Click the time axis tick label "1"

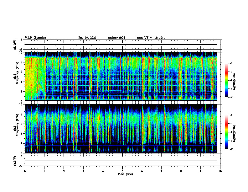tap(44, 171)
